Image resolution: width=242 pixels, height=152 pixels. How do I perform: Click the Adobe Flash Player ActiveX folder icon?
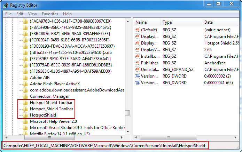point(25,84)
